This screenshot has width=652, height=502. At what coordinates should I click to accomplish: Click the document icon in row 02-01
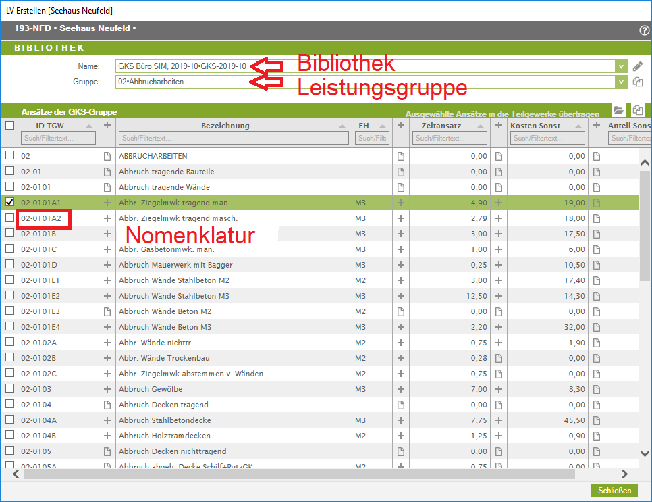[x=107, y=172]
